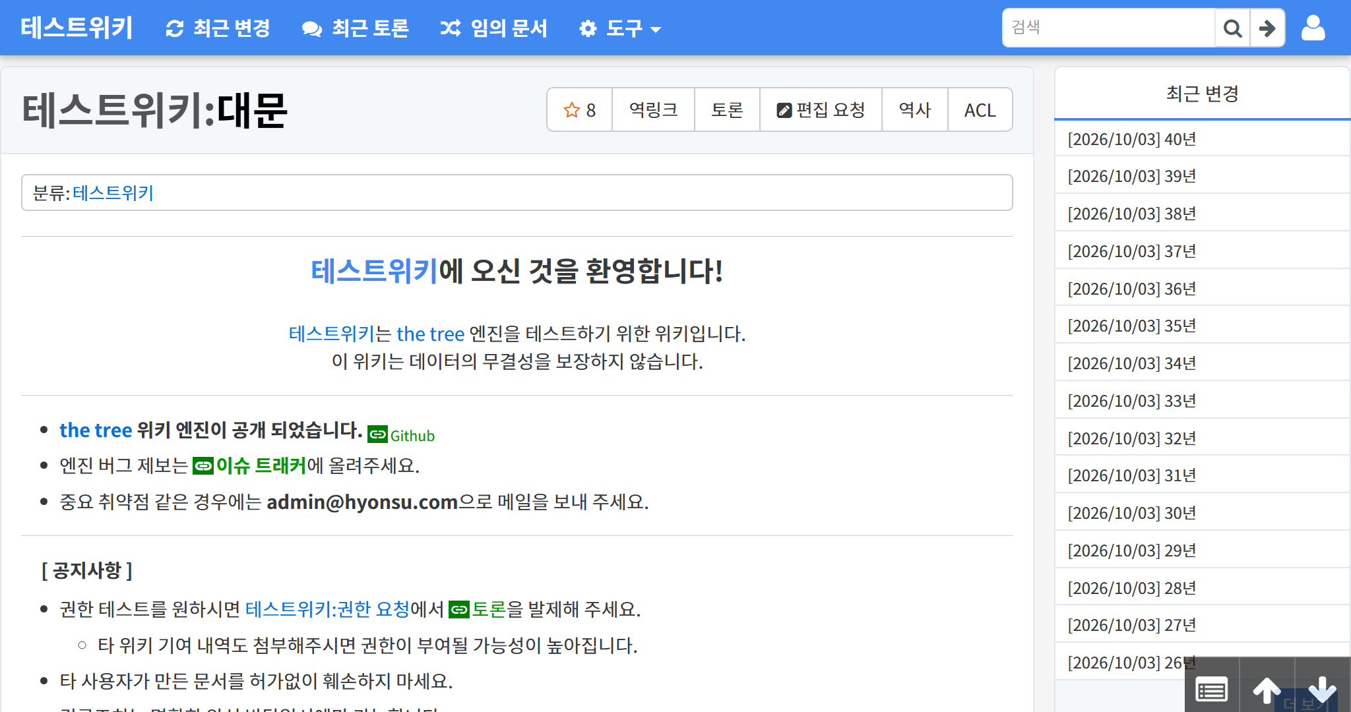Open 최근 토론 in the navbar
The image size is (1351, 712).
click(355, 28)
